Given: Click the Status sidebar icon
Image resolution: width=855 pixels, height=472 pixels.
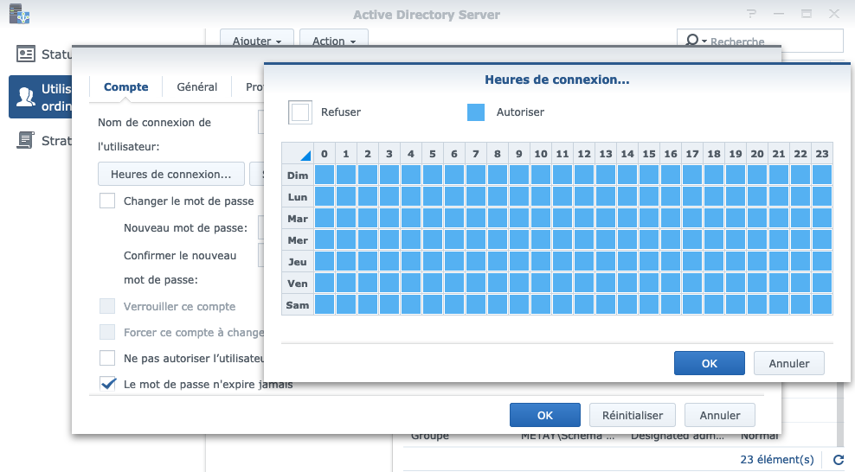Looking at the screenshot, I should coord(26,54).
